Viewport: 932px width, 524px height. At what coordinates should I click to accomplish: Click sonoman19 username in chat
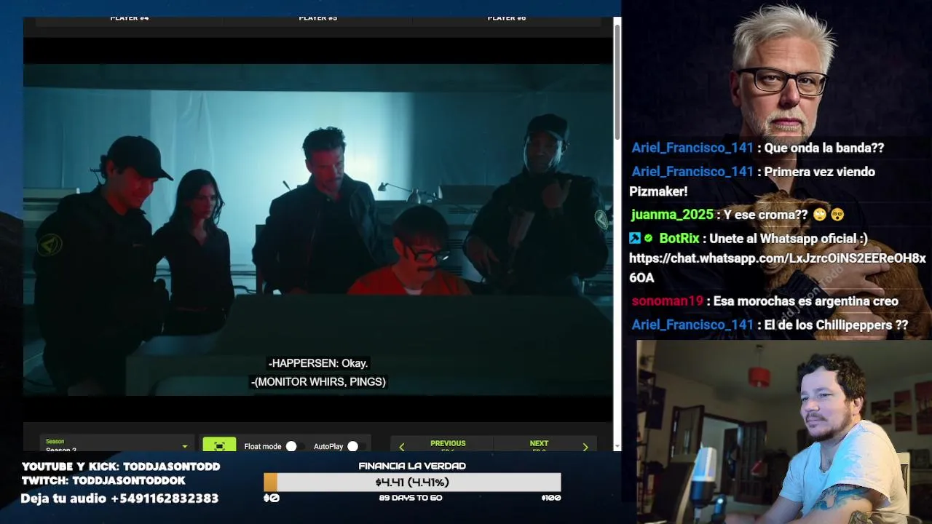click(668, 301)
